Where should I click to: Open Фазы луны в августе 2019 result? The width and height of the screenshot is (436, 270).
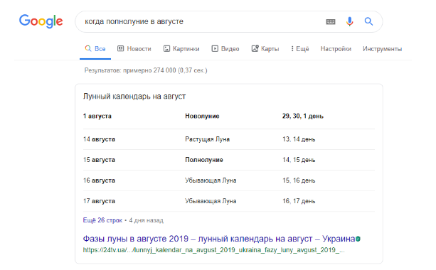[x=219, y=239]
